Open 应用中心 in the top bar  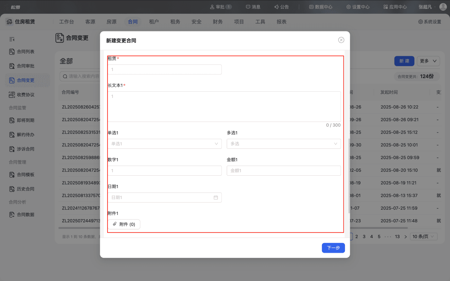pos(395,7)
